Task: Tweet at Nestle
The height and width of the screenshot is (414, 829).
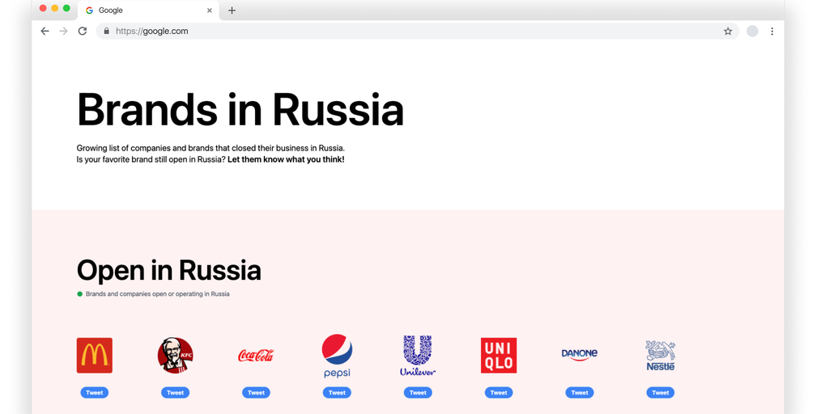Action: 661,392
